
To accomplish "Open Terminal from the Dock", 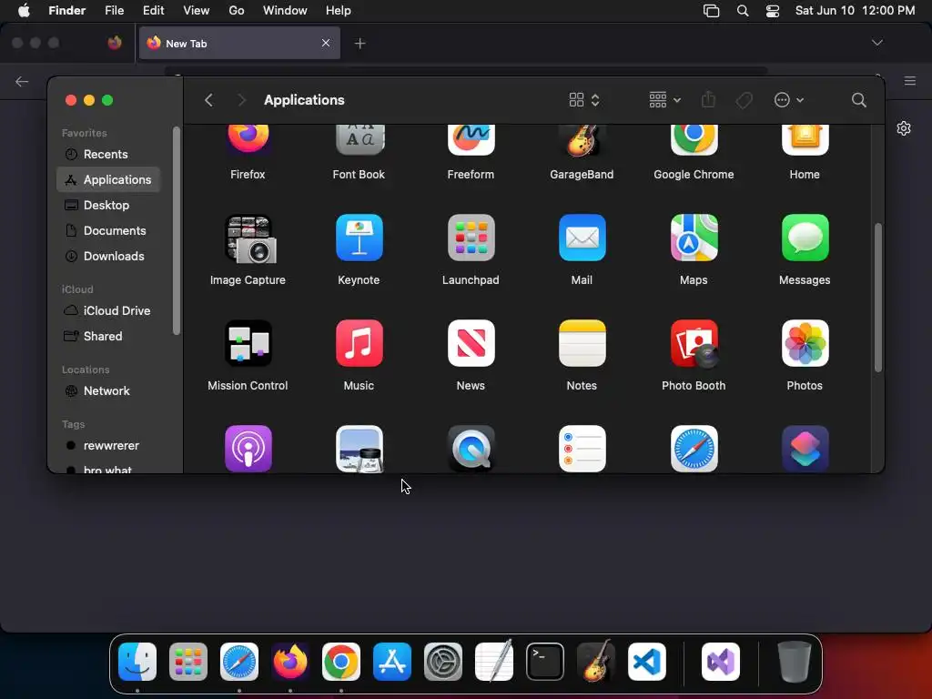I will 545,662.
